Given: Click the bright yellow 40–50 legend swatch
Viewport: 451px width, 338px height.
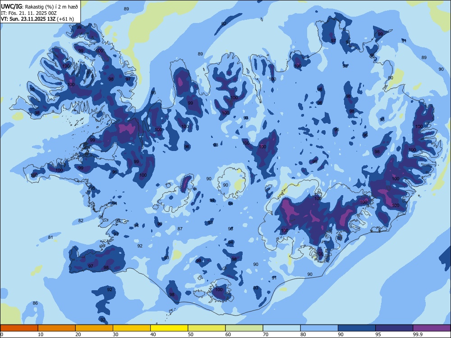Looking at the screenshot, I should (169, 328).
